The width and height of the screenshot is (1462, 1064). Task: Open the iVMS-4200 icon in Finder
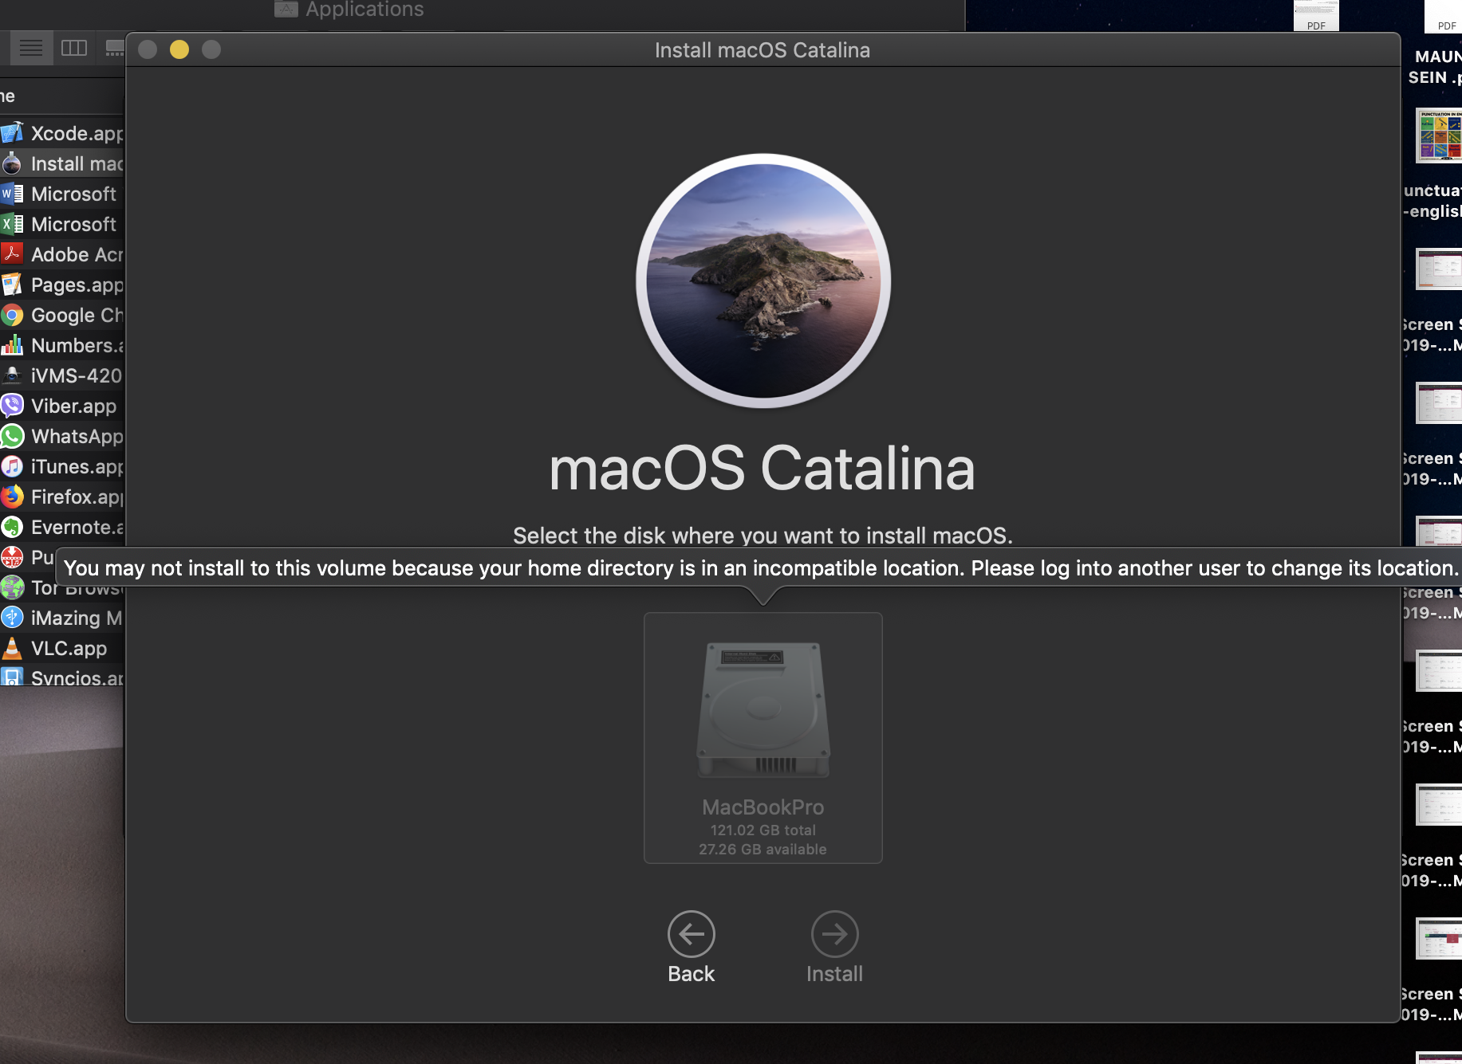coord(12,375)
